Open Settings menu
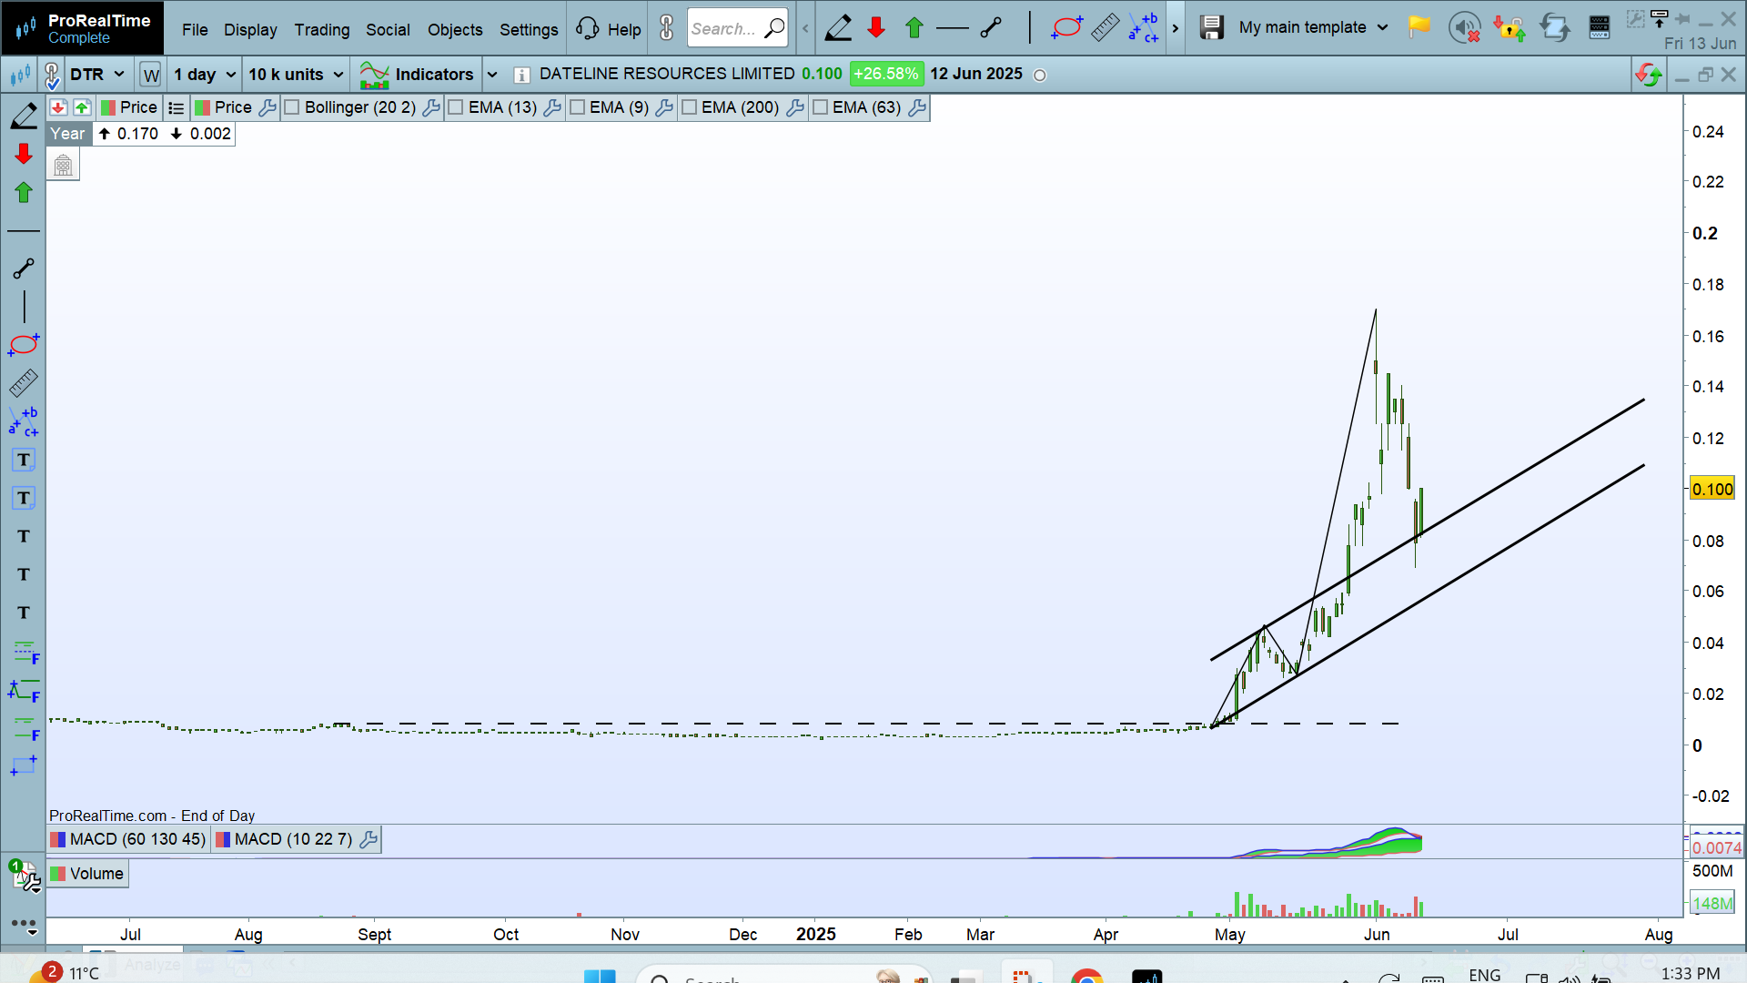 pyautogui.click(x=529, y=29)
